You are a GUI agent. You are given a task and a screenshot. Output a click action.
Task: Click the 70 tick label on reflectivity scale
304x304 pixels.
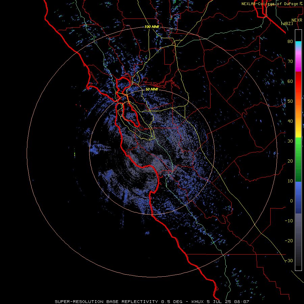coord(290,61)
